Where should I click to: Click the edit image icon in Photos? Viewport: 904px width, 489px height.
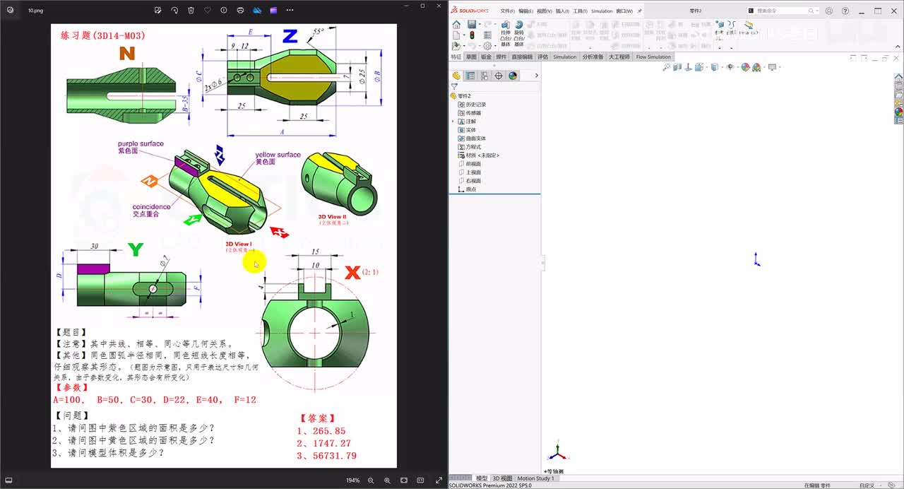coord(157,11)
